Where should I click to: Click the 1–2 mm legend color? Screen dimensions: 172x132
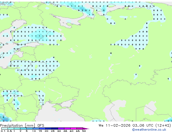[x=17, y=128]
